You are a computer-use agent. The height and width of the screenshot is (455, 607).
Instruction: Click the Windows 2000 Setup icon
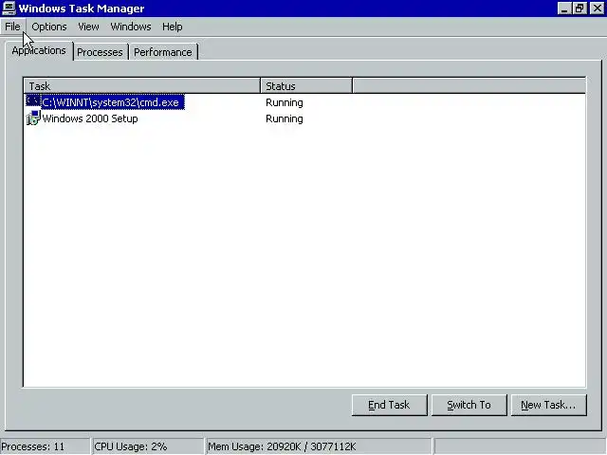click(33, 118)
